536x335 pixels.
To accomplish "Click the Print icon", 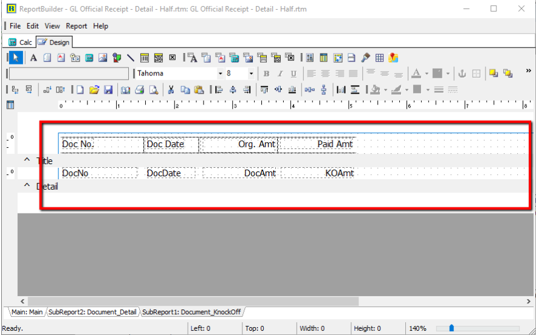I will [139, 89].
